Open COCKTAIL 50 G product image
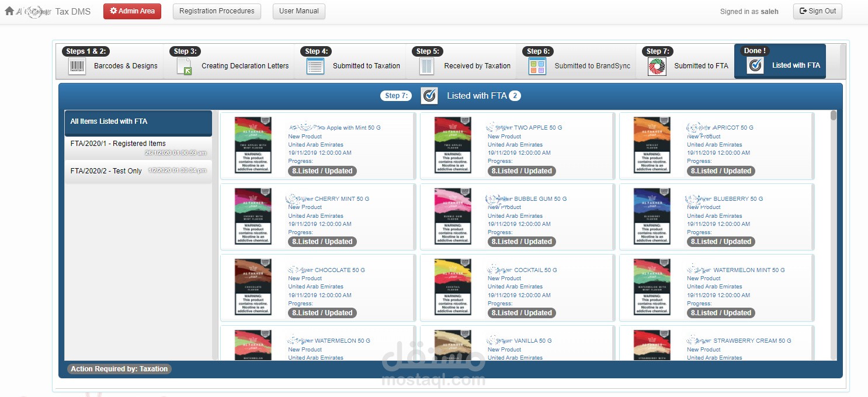 tap(453, 287)
